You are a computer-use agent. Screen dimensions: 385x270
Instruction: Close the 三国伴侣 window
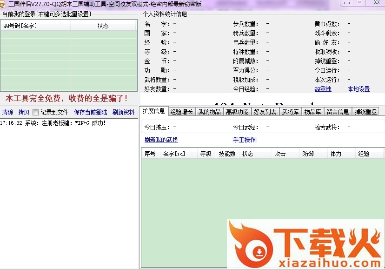[x=377, y=2]
